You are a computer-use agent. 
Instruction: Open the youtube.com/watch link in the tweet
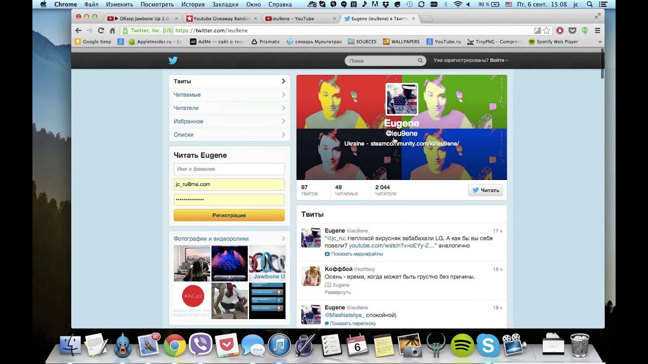(392, 246)
